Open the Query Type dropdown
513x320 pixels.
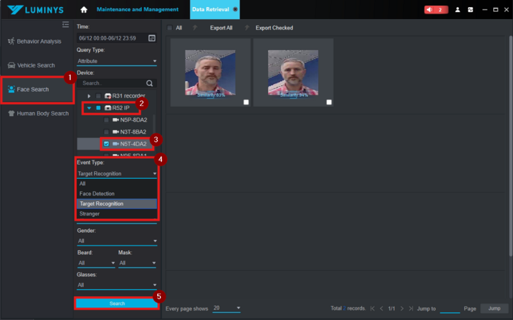coord(117,62)
